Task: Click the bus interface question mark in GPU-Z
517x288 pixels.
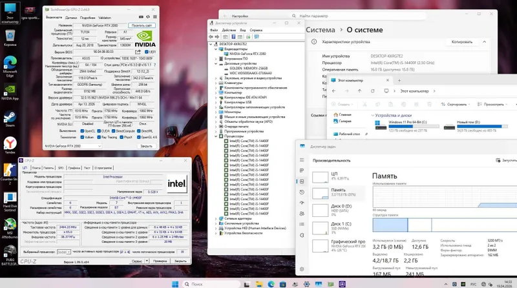Action: 154,65
